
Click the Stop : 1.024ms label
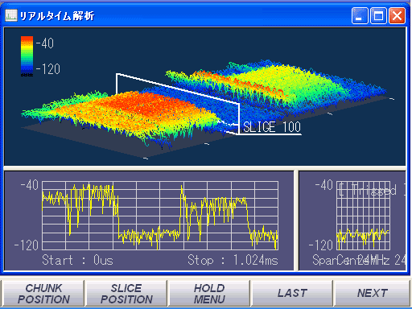[x=233, y=260]
